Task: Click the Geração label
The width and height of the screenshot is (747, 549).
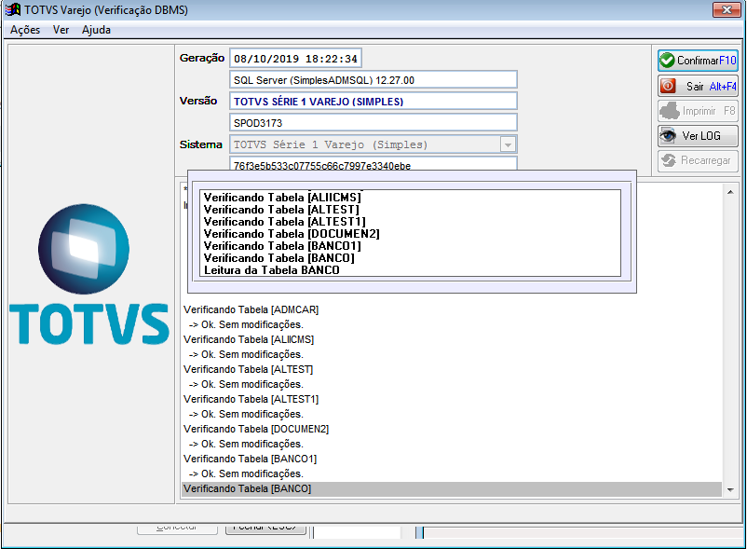Action: coord(202,58)
